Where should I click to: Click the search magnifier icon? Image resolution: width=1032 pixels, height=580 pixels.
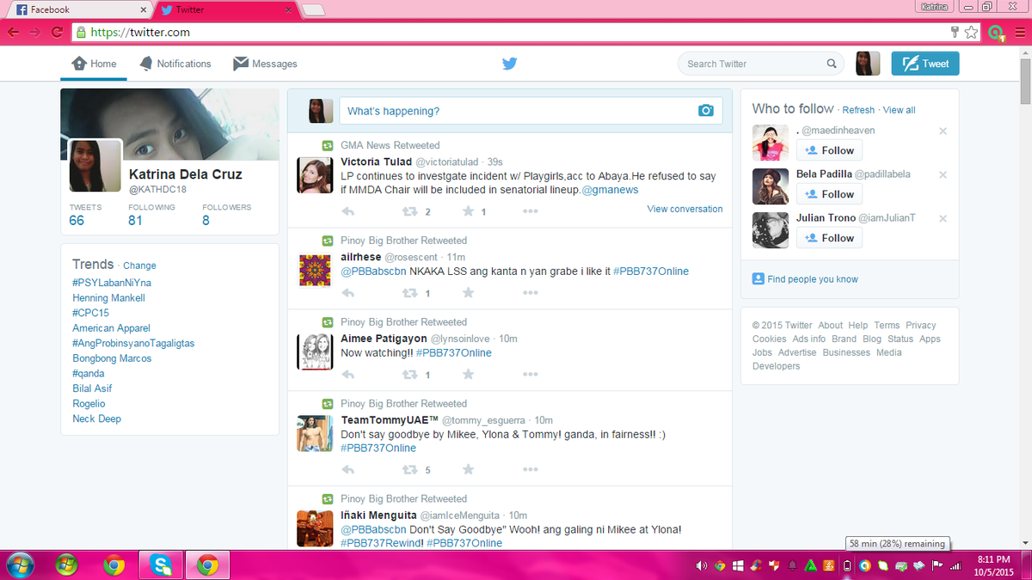click(832, 64)
